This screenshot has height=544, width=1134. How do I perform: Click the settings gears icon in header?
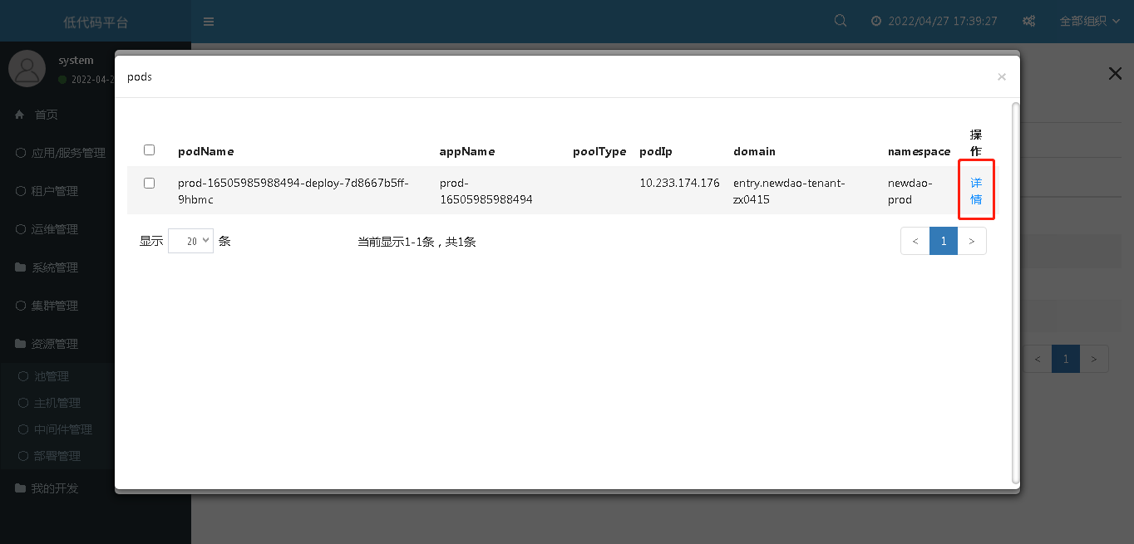pos(1028,22)
